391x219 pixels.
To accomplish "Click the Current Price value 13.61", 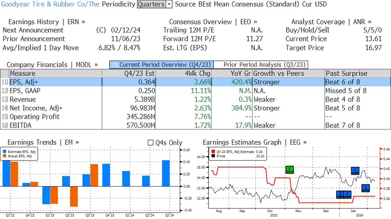I will point(373,39).
